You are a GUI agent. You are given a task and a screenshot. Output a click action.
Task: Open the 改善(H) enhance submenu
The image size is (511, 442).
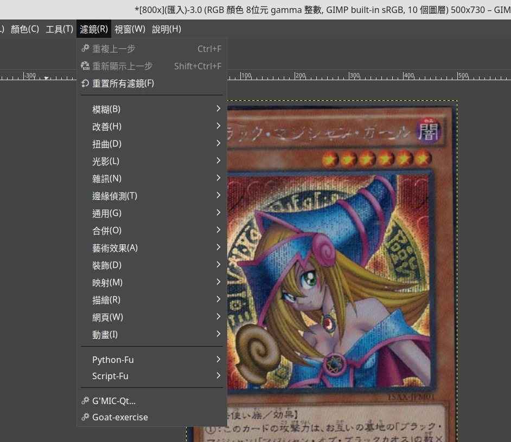tap(107, 127)
